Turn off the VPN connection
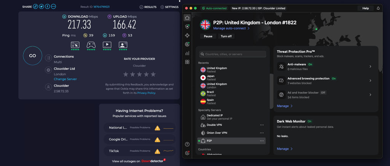The height and width of the screenshot is (166, 390). point(226,36)
